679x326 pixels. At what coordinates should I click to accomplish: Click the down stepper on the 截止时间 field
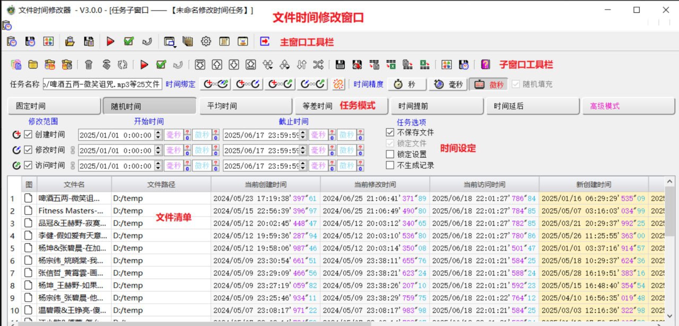point(302,136)
